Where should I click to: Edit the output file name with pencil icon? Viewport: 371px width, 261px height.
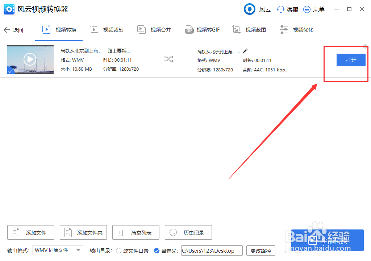coord(245,51)
